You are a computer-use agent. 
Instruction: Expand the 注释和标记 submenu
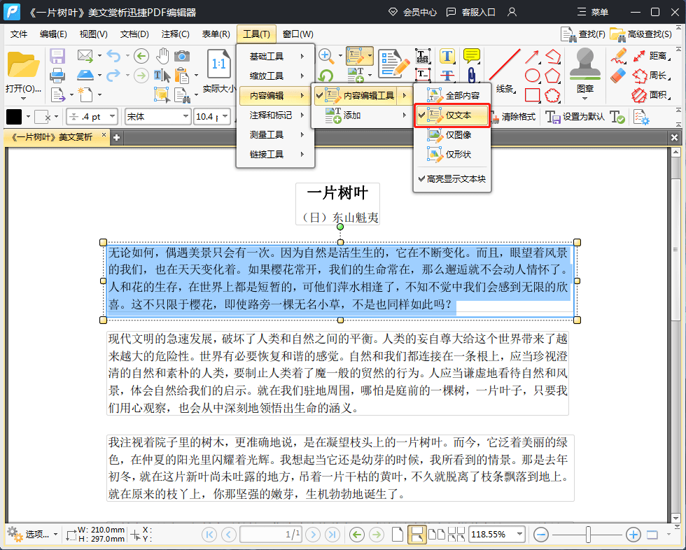click(x=276, y=115)
